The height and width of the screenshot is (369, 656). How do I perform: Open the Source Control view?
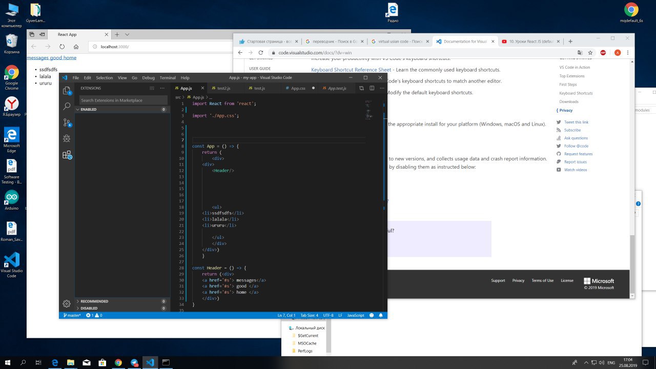coord(67,122)
